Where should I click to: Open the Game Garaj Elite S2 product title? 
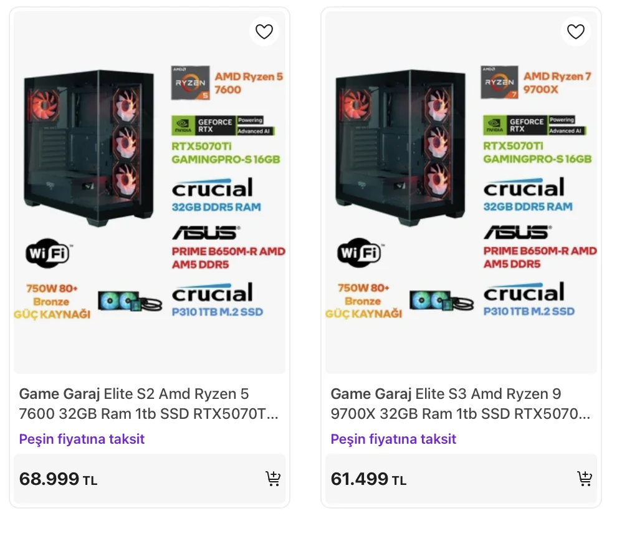coord(148,404)
